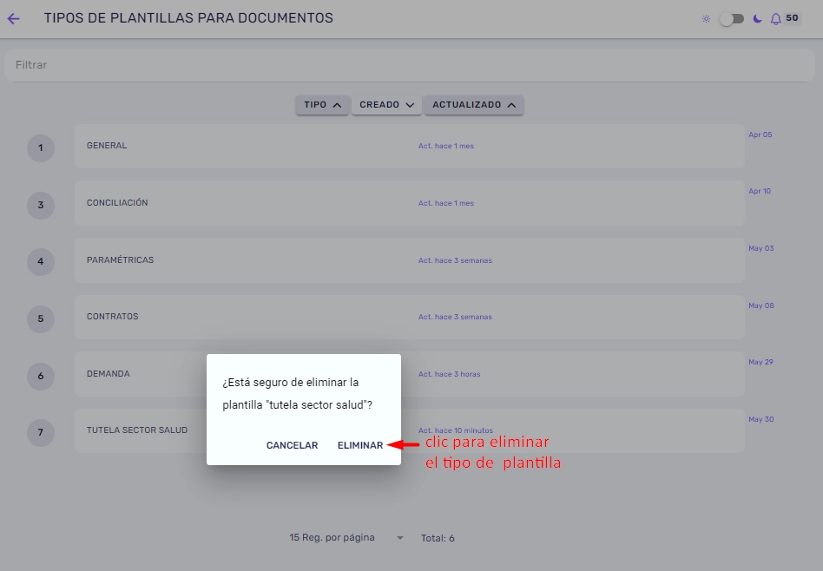Image resolution: width=823 pixels, height=571 pixels.
Task: Click the moon dark-mode icon
Action: (x=757, y=19)
